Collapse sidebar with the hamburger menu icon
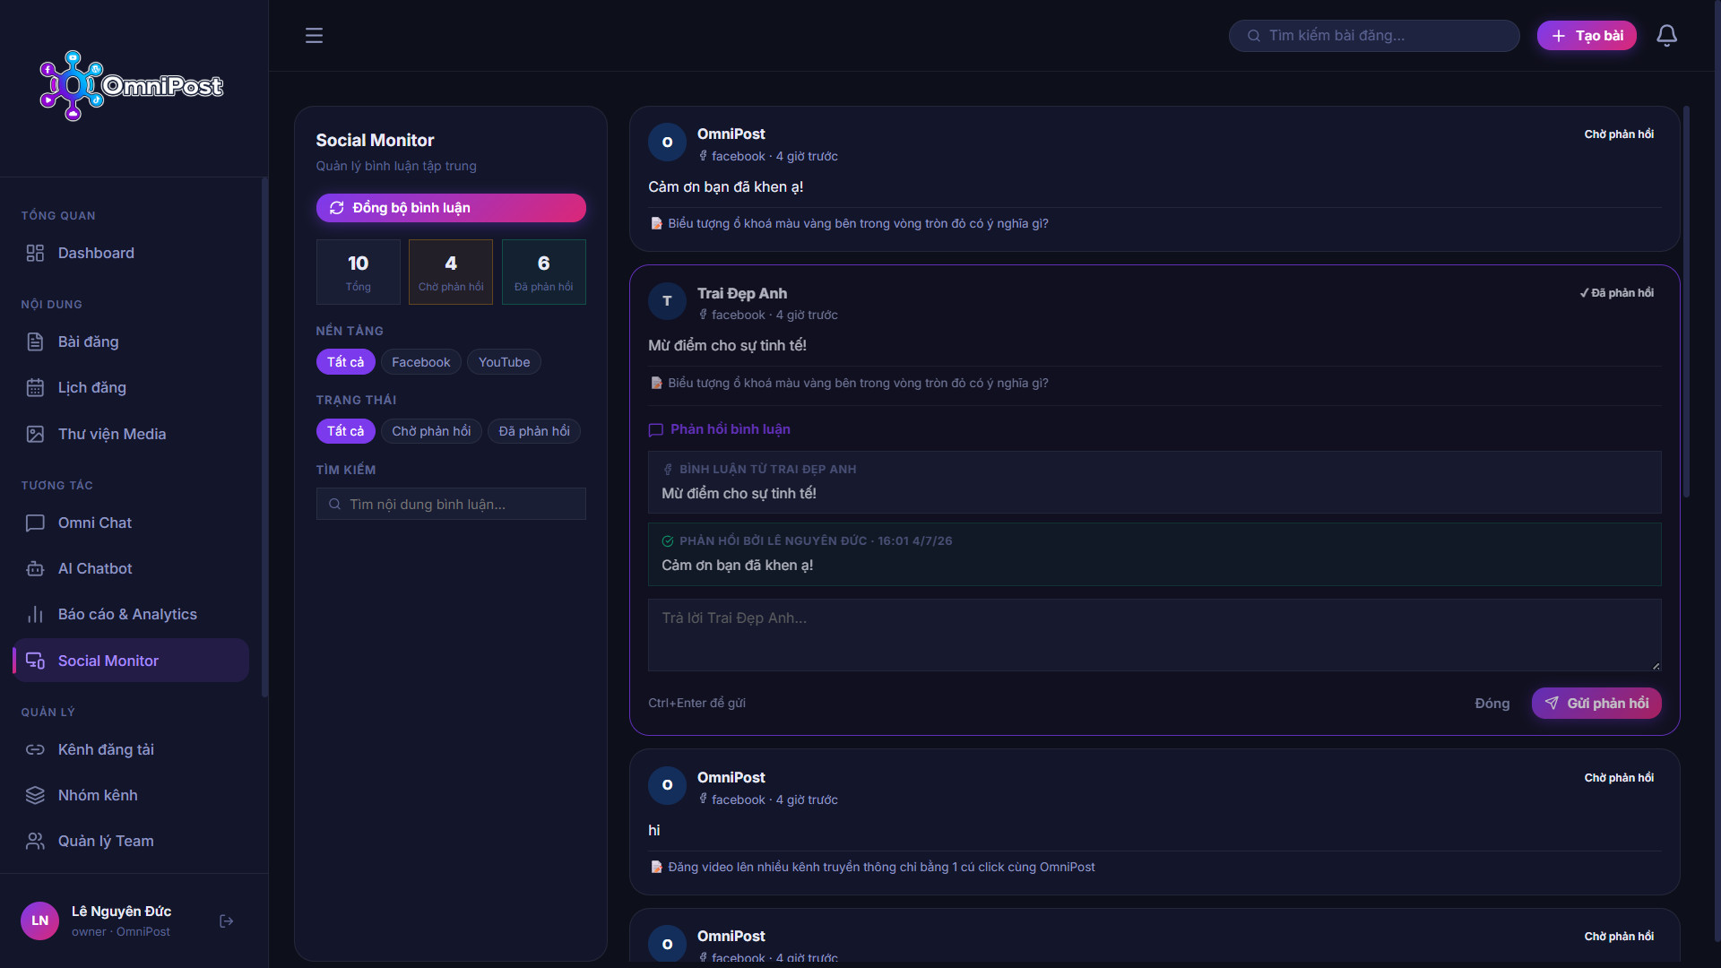 pos(314,36)
